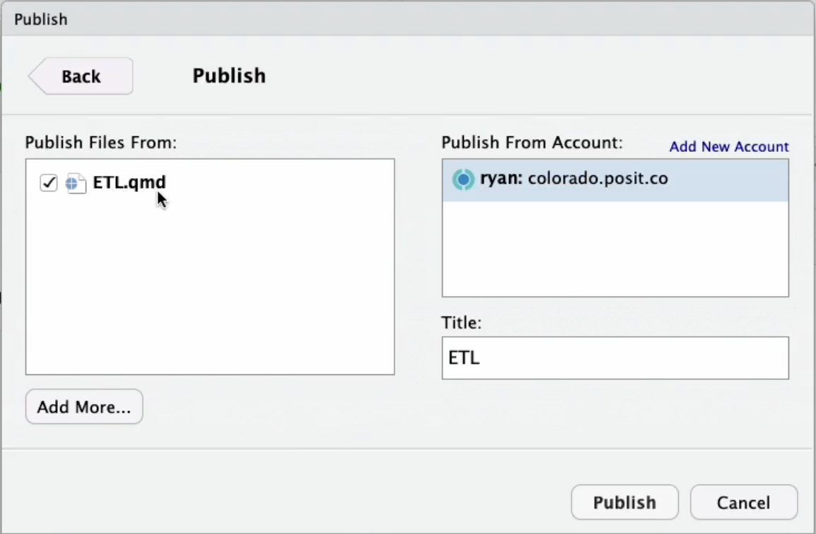The width and height of the screenshot is (816, 534).
Task: Toggle ETL.qmd selection for publishing
Action: point(48,182)
